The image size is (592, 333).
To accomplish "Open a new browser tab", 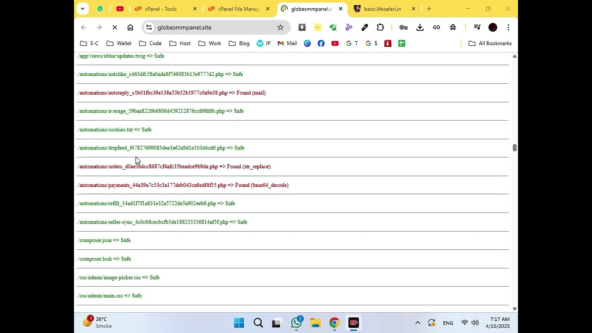I will coord(429,9).
